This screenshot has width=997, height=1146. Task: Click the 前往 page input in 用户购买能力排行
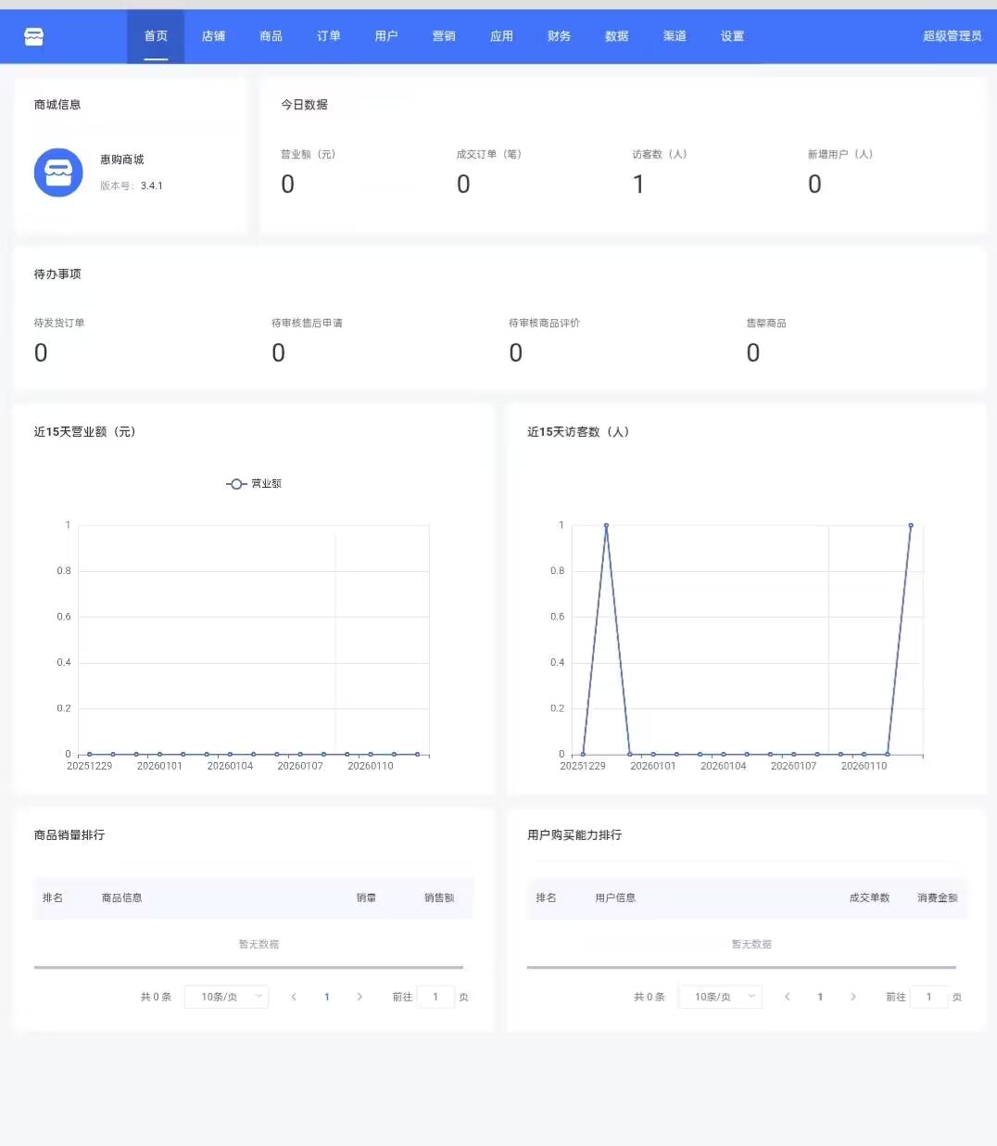point(928,997)
